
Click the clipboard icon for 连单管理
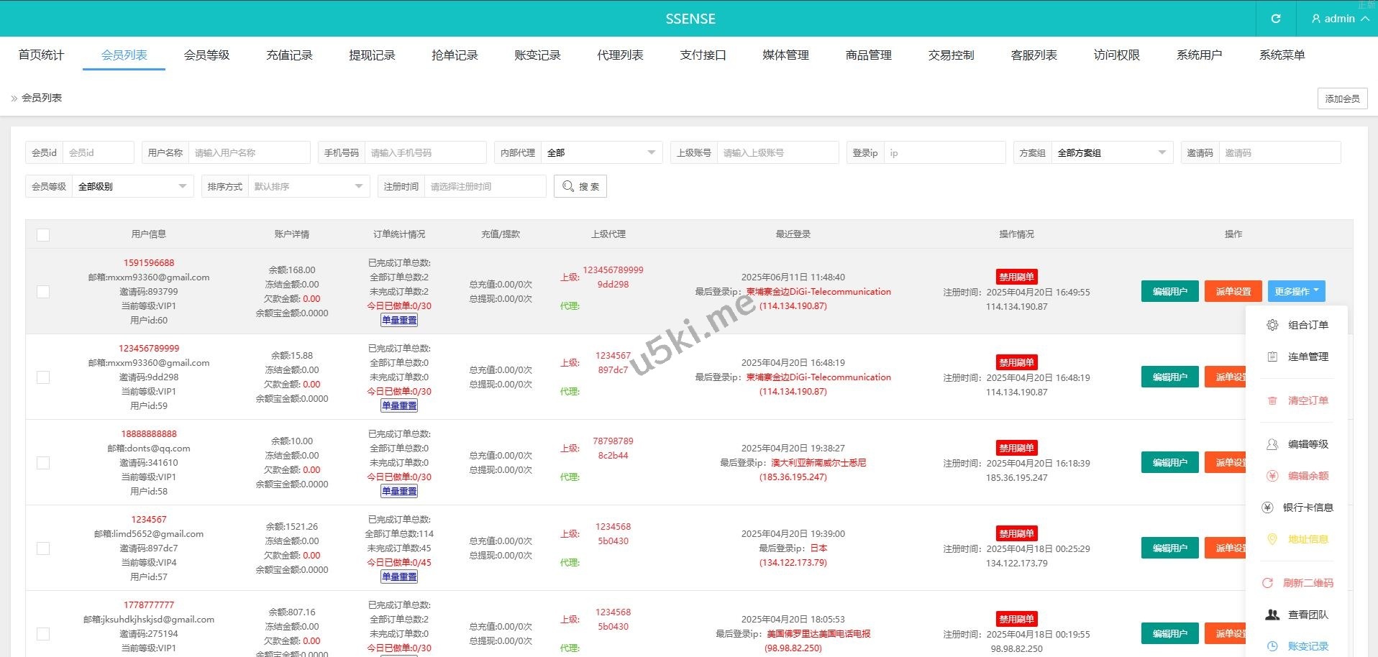tap(1272, 357)
